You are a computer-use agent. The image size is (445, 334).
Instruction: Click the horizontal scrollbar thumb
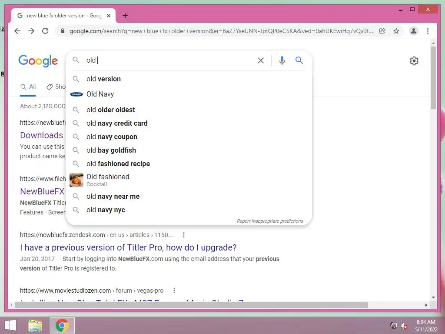(192, 305)
